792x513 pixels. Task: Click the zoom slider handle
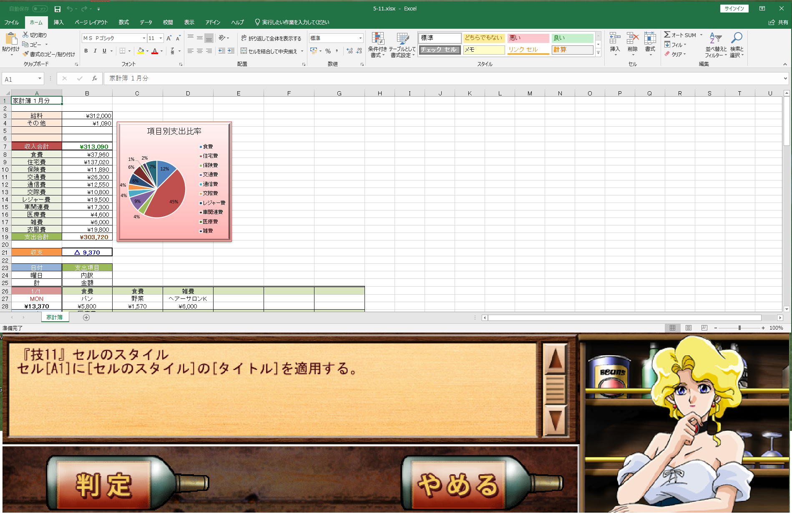(x=739, y=328)
